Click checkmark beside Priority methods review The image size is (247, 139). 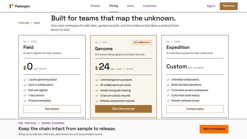click(x=168, y=101)
